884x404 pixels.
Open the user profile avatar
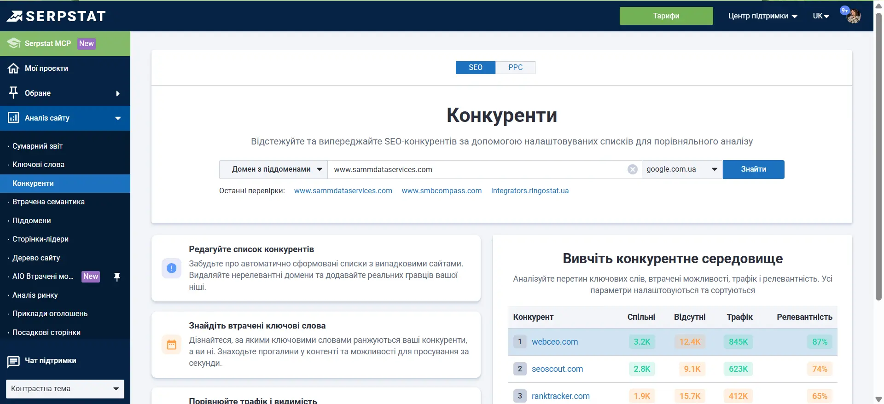tap(854, 17)
